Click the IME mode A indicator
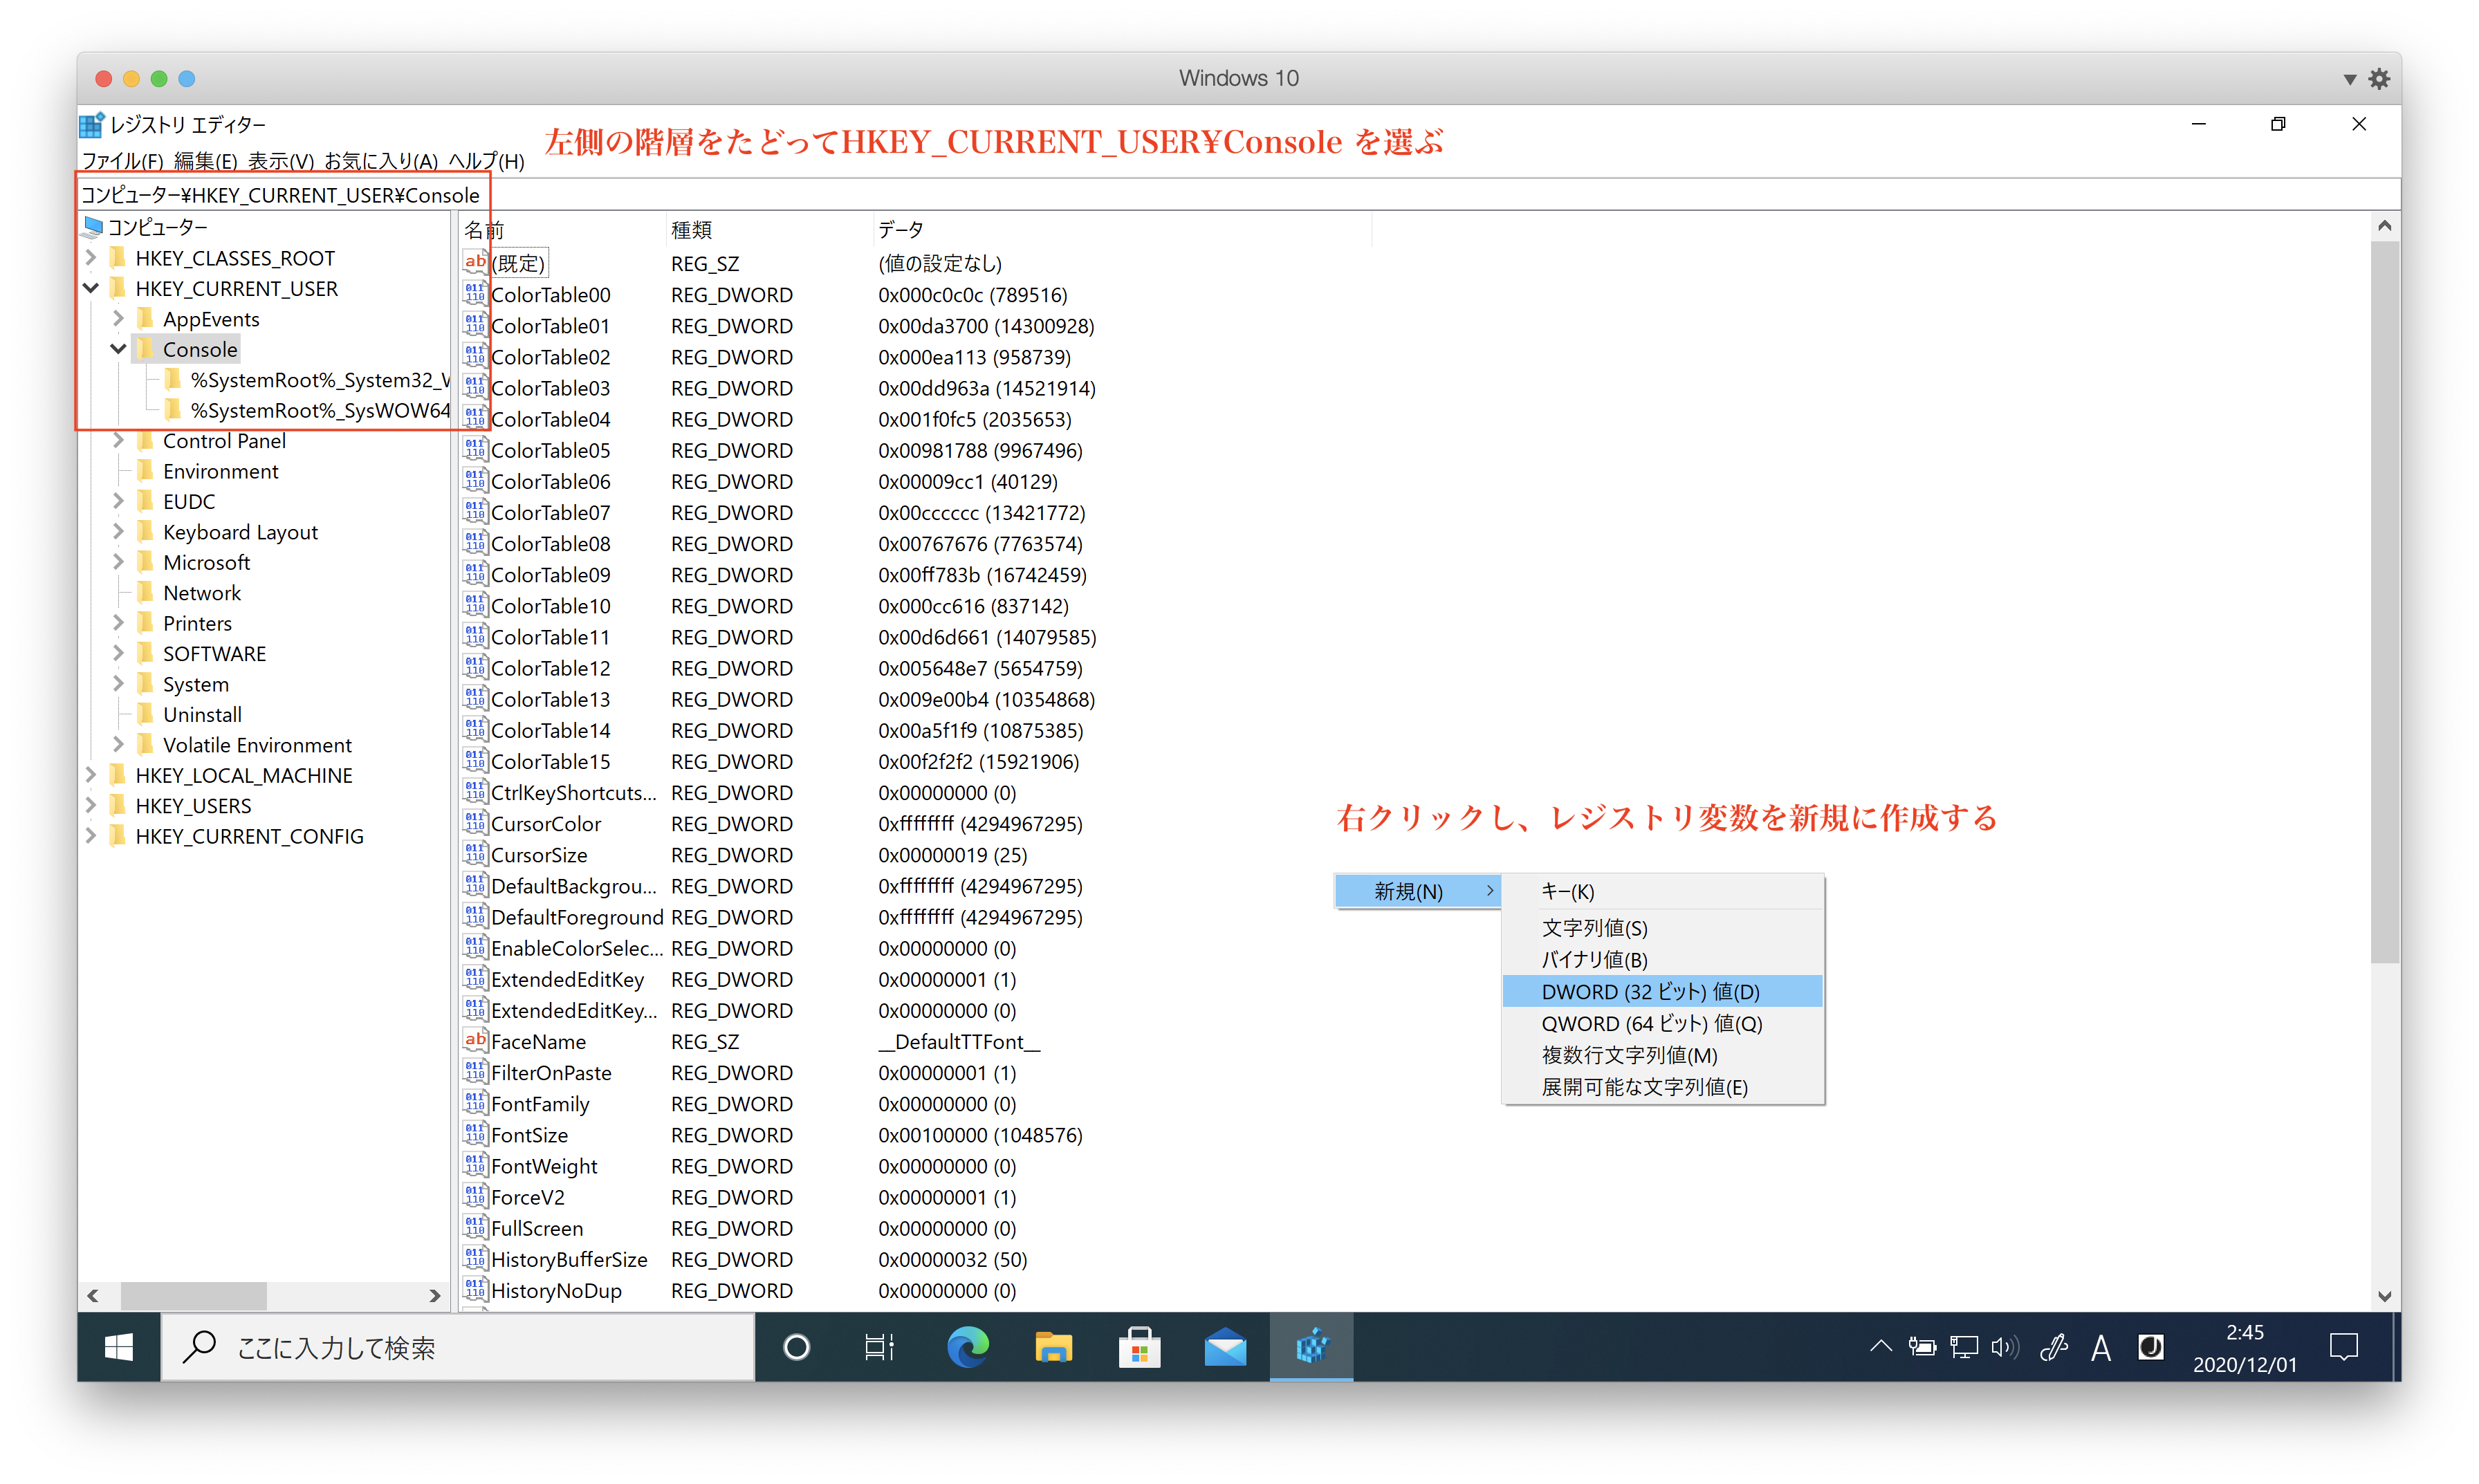This screenshot has height=1484, width=2479. pyautogui.click(x=2100, y=1348)
